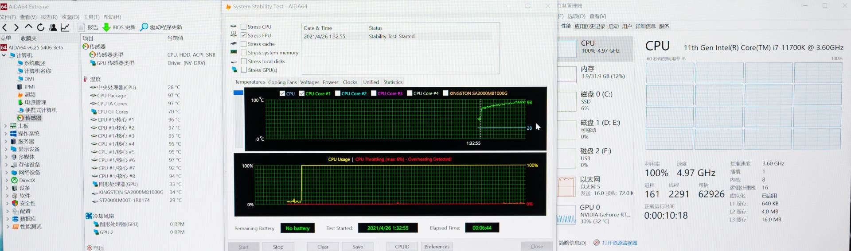Uncheck the Stress FPU checkbox
This screenshot has height=251, width=851.
coord(244,35)
